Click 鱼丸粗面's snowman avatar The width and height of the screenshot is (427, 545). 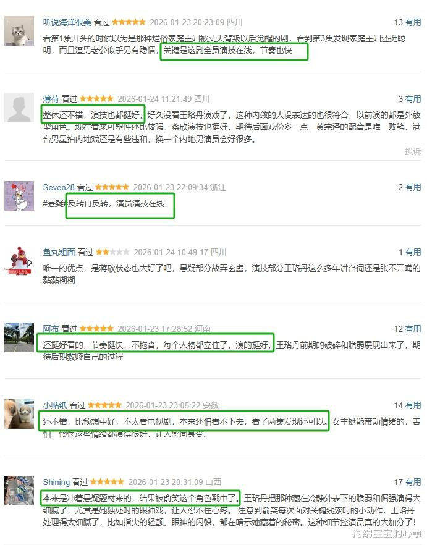[x=19, y=261]
